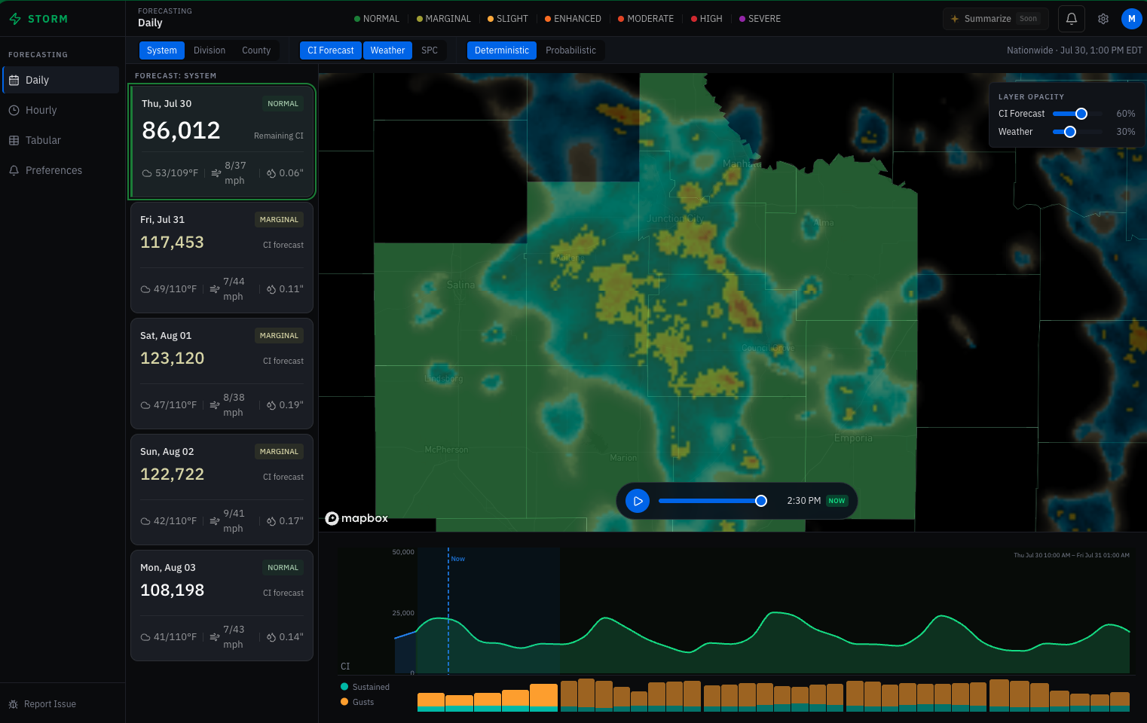Click precipitation icon on Fri Jul 31 card
Screen dimensions: 1147x723
point(271,289)
